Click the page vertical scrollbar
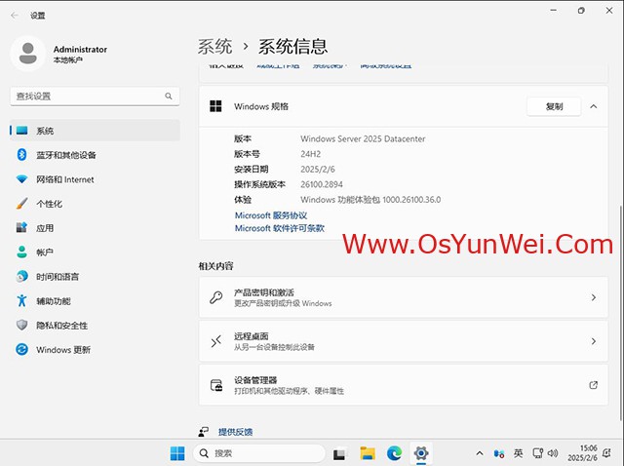Screen dimensions: 624x466 point(621,312)
